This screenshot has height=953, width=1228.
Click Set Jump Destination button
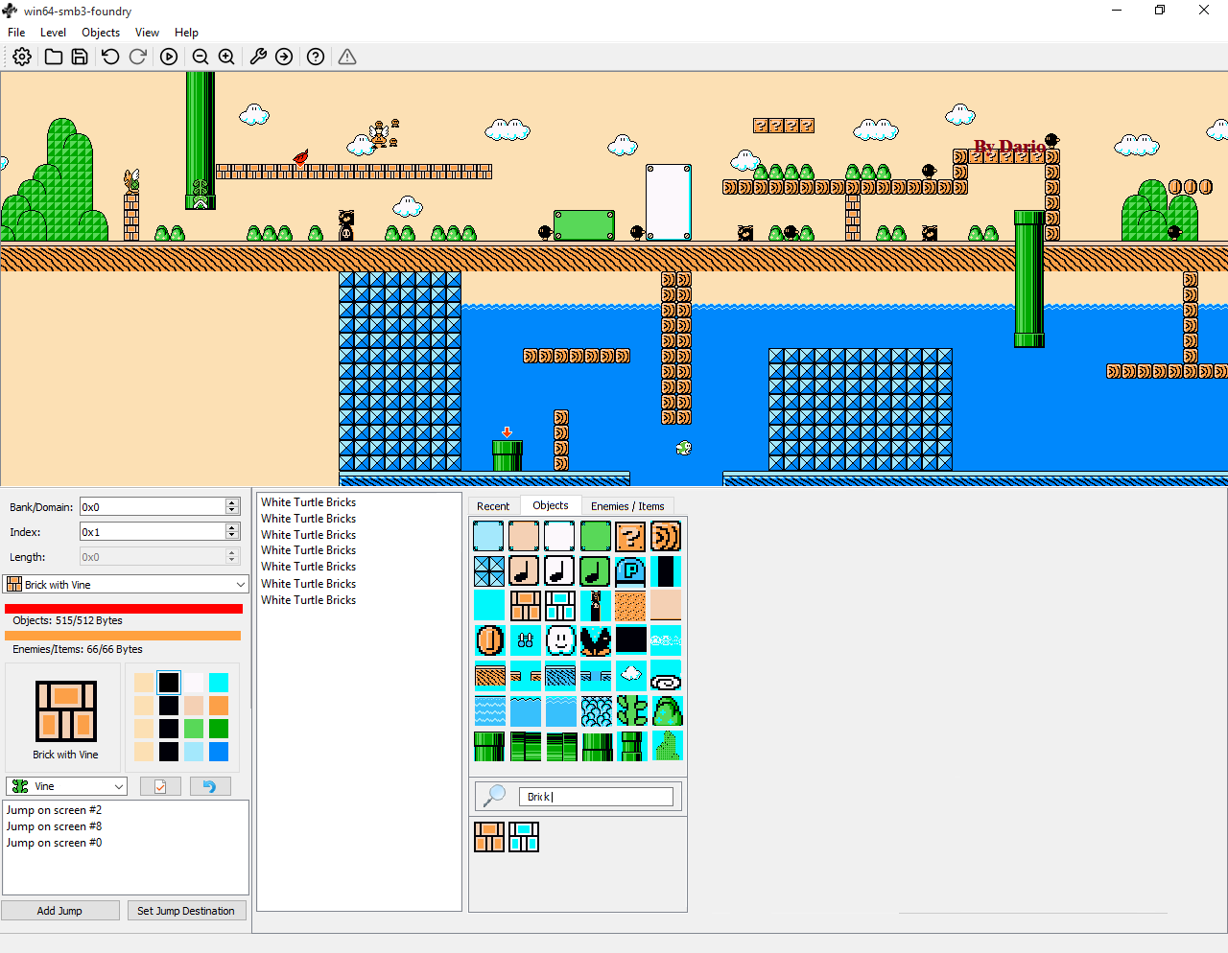186,911
